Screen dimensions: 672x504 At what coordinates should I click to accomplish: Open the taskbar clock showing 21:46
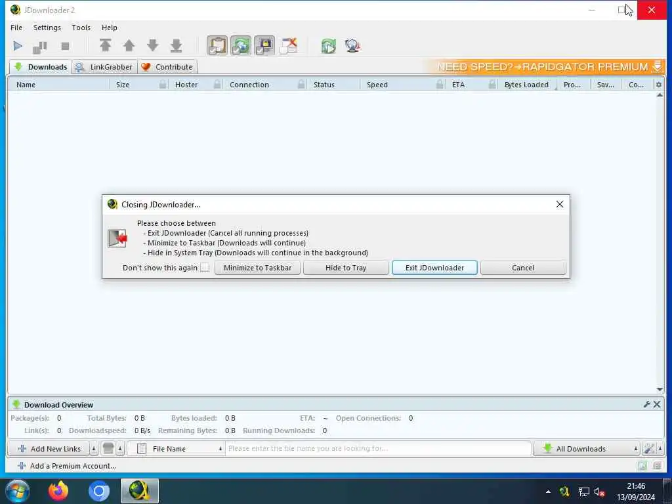pos(636,492)
